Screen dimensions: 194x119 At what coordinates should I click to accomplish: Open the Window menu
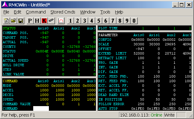[88, 12]
